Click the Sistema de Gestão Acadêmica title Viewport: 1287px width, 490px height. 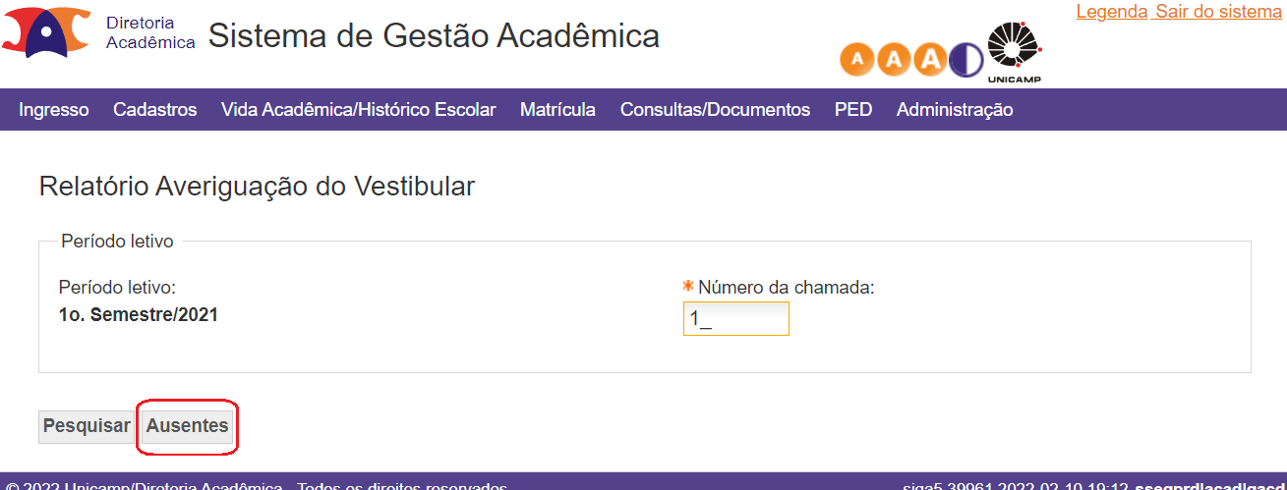[434, 36]
